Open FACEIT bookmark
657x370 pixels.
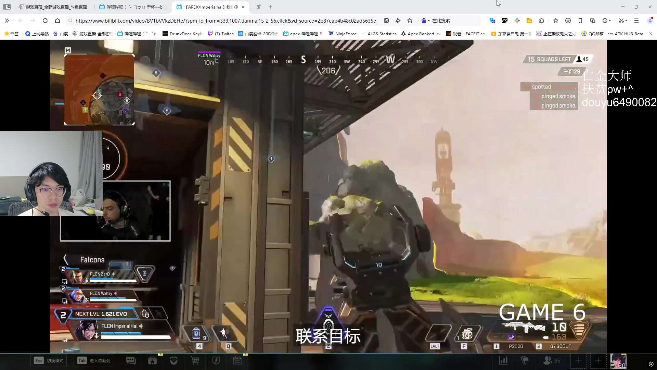pyautogui.click(x=466, y=34)
